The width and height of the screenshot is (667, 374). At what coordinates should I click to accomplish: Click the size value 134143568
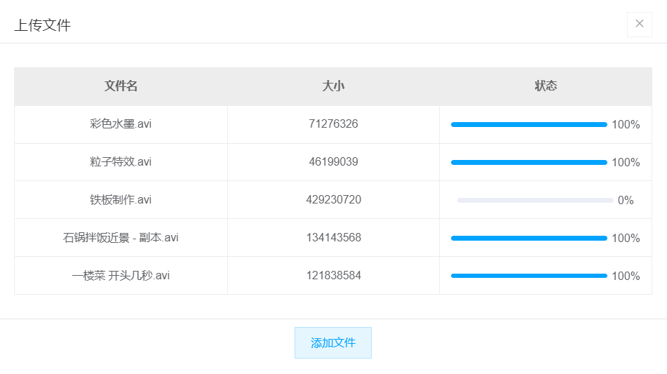[334, 237]
